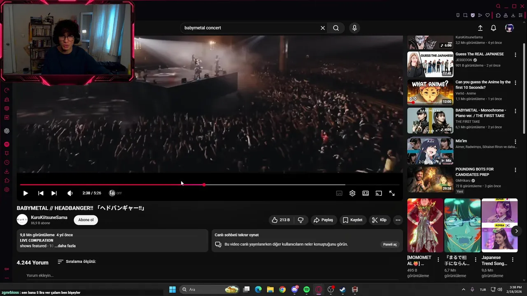
Task: Open Steam from the Windows taskbar
Action: [343, 289]
